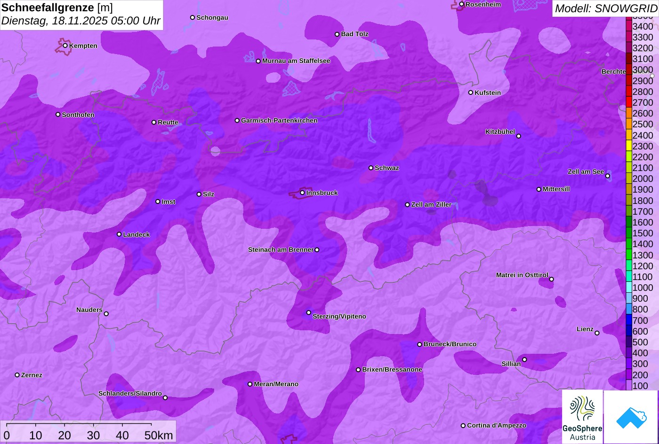Open the blue cloud logo icon
The width and height of the screenshot is (659, 444).
[631, 417]
